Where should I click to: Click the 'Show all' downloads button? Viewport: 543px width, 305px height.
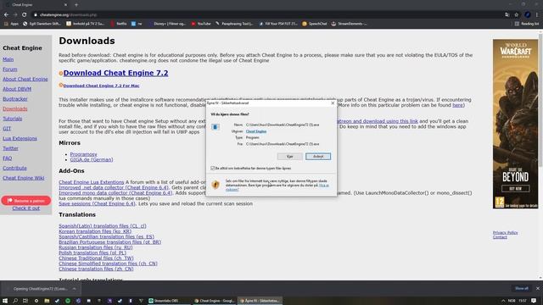522,288
